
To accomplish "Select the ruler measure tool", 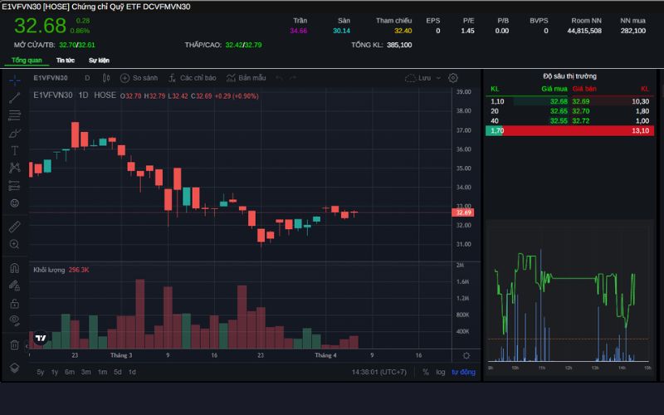I will 14,227.
